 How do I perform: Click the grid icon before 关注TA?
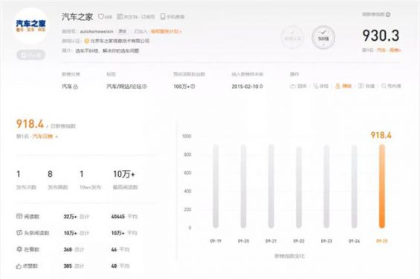[120, 16]
